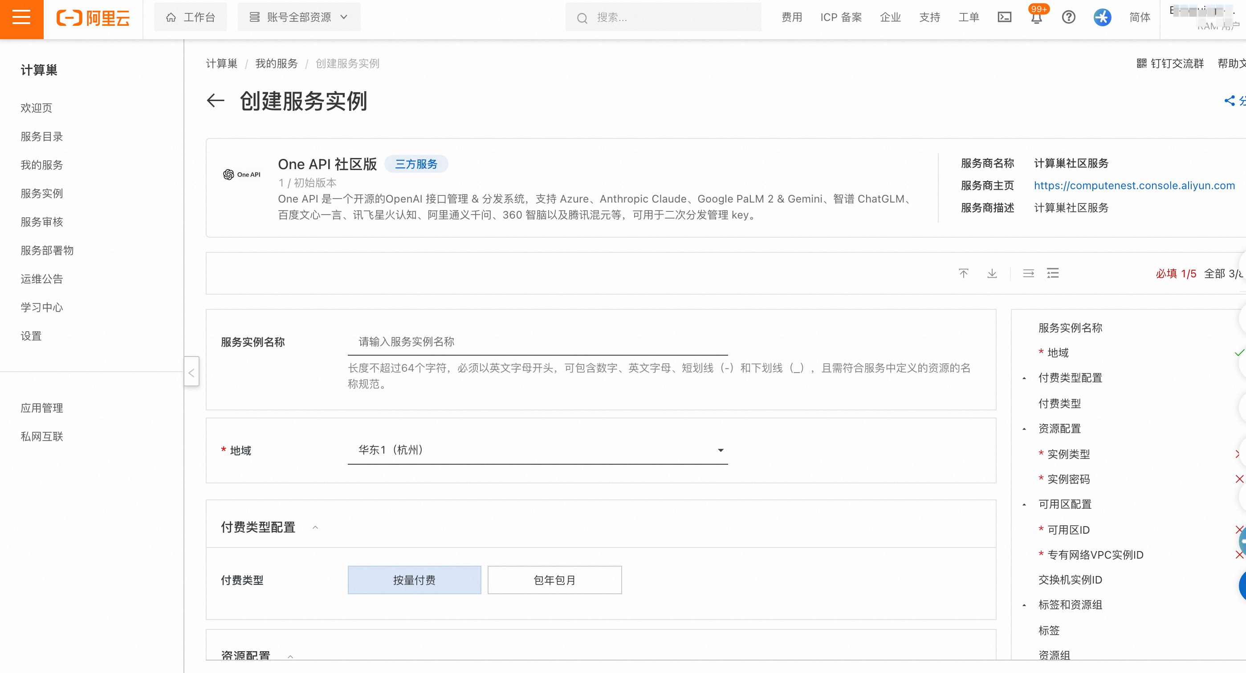The width and height of the screenshot is (1246, 673).
Task: Click the blue AI assistant icon
Action: coord(1102,18)
